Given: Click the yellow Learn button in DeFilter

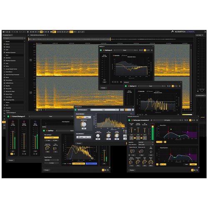Looking at the screenshot, I should pos(52,138).
